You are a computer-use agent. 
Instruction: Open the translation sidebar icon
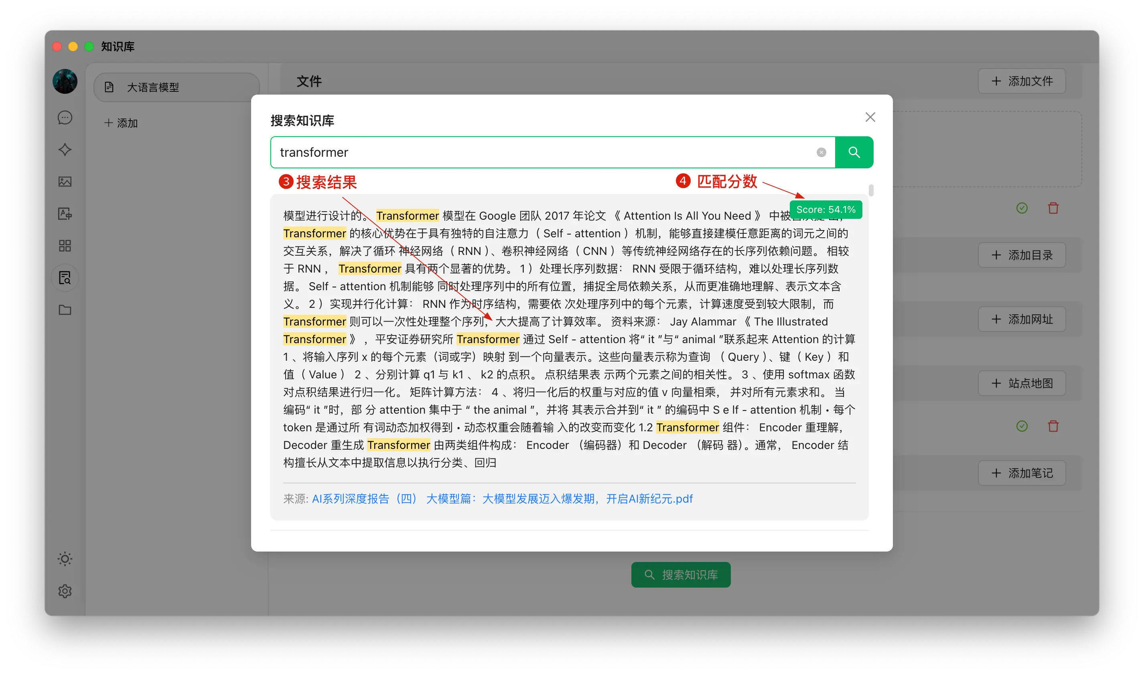pos(65,214)
